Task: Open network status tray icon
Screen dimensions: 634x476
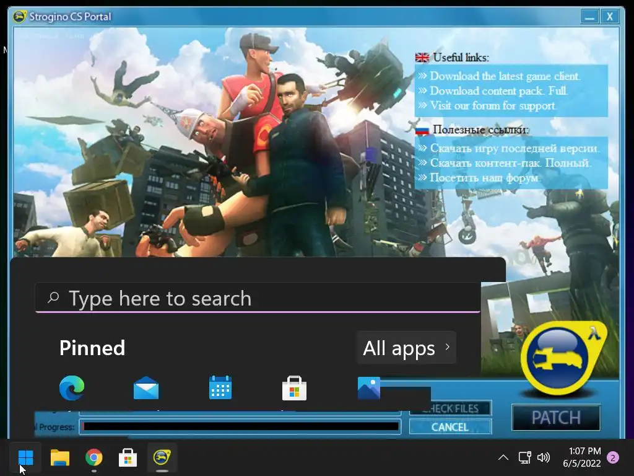Action: (525, 458)
